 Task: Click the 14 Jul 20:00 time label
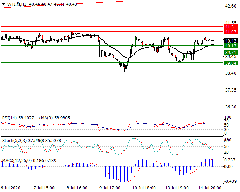[210, 188]
